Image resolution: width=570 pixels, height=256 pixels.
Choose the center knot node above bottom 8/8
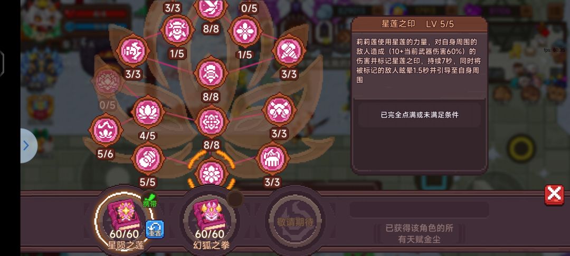coord(211,122)
